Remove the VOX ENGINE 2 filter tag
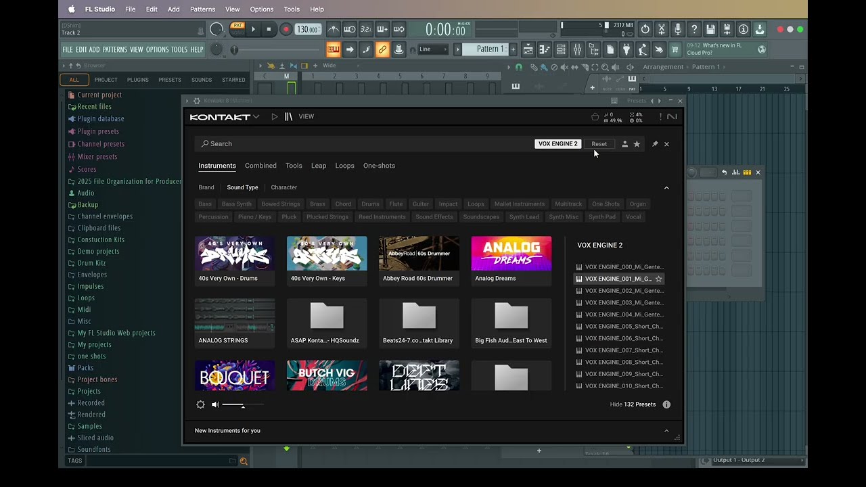Image resolution: width=866 pixels, height=487 pixels. [558, 143]
